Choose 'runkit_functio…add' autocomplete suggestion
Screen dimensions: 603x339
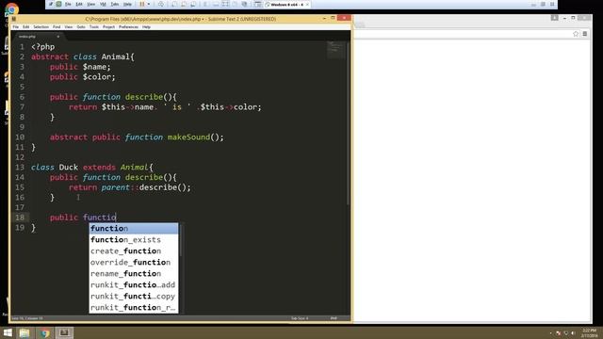(x=134, y=284)
